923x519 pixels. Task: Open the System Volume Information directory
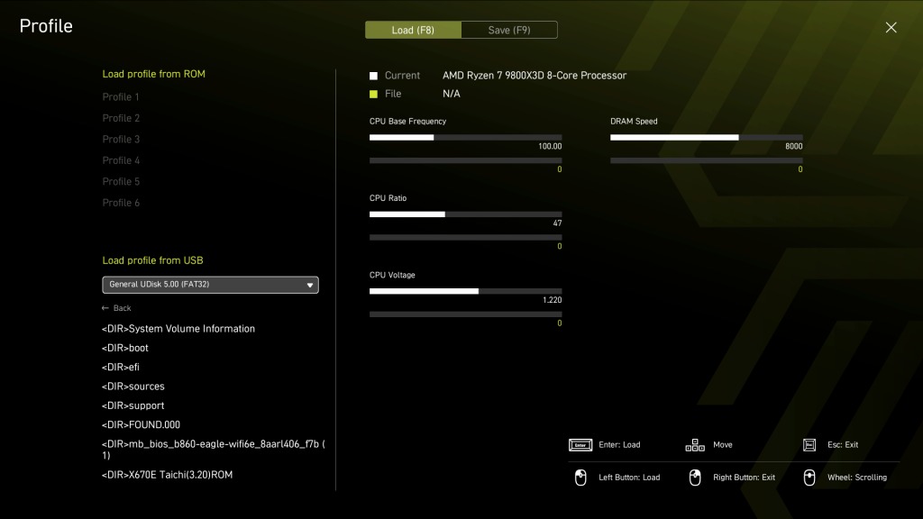coord(178,329)
